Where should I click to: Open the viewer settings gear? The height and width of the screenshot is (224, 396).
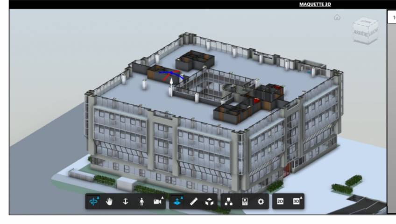[x=261, y=202]
